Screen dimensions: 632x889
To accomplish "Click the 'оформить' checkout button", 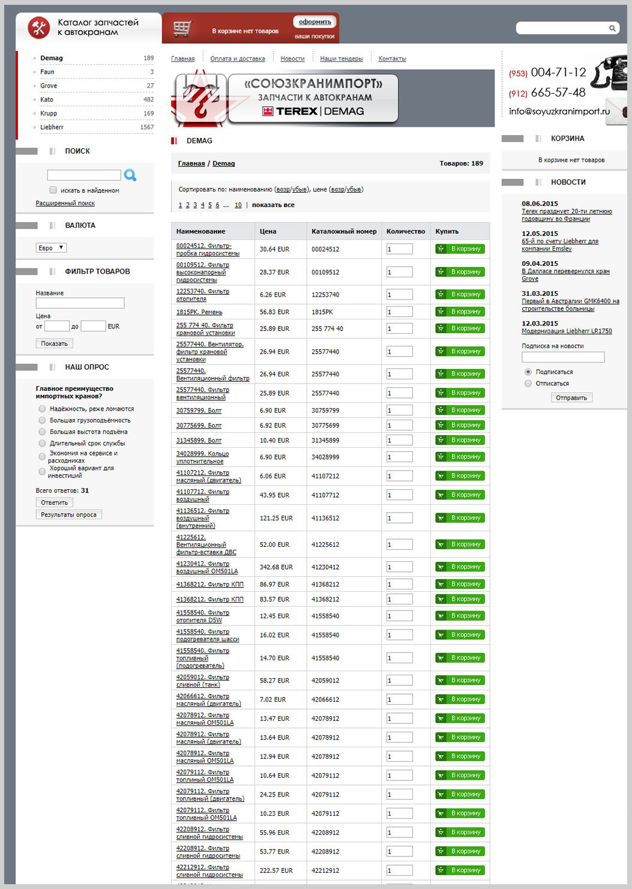I will point(314,22).
